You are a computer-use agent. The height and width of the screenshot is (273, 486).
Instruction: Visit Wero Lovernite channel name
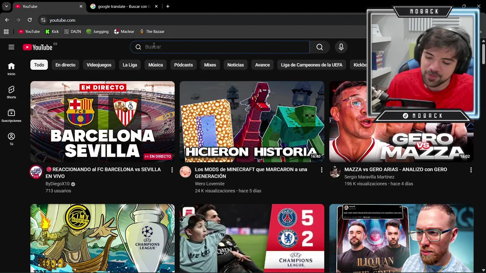(x=210, y=184)
